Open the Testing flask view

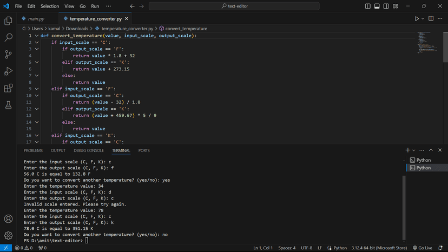8,105
